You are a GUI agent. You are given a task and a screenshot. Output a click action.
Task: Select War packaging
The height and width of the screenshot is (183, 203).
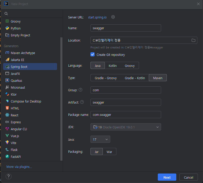point(109,152)
